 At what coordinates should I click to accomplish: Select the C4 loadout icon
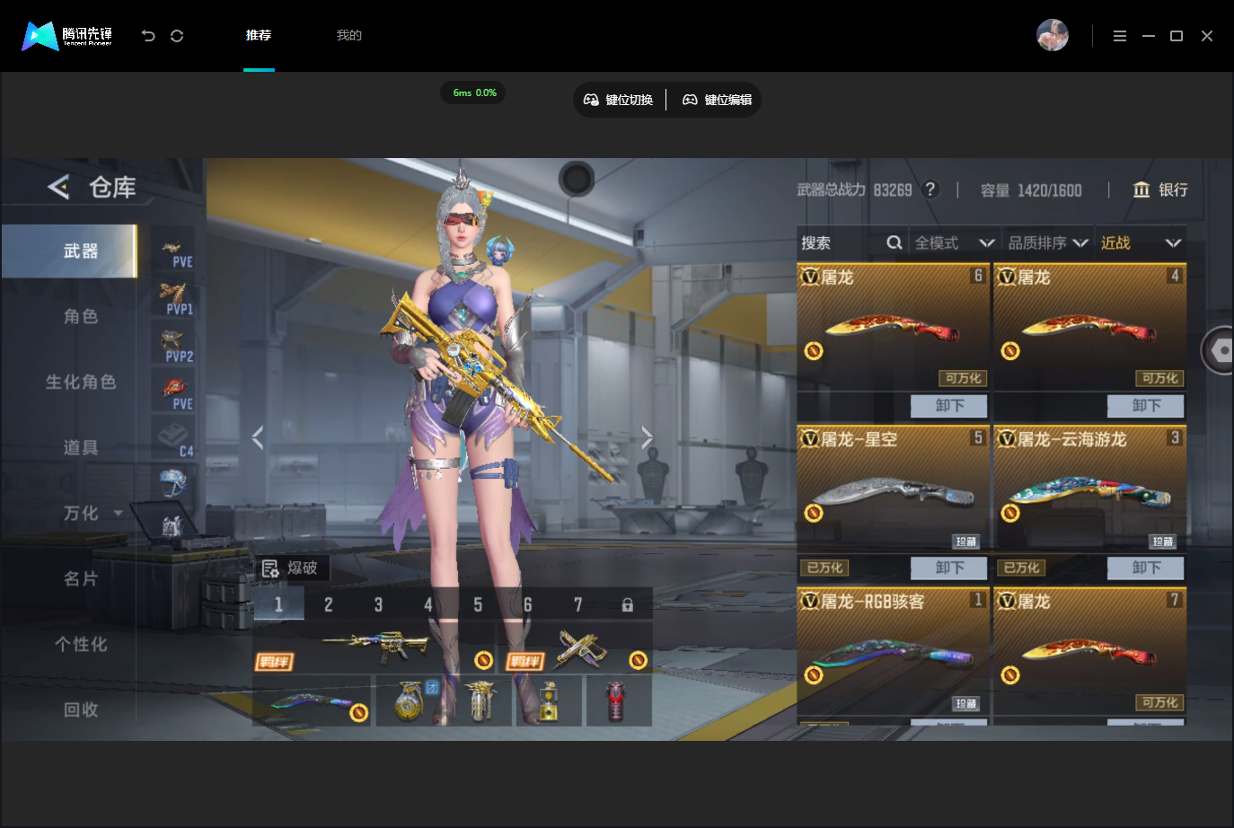point(174,440)
